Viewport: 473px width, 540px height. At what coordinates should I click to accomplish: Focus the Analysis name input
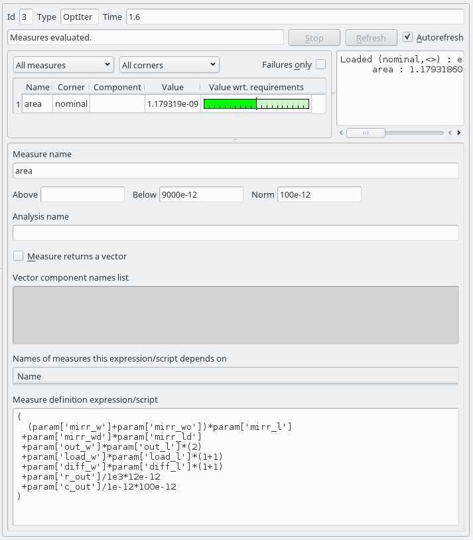(x=236, y=233)
